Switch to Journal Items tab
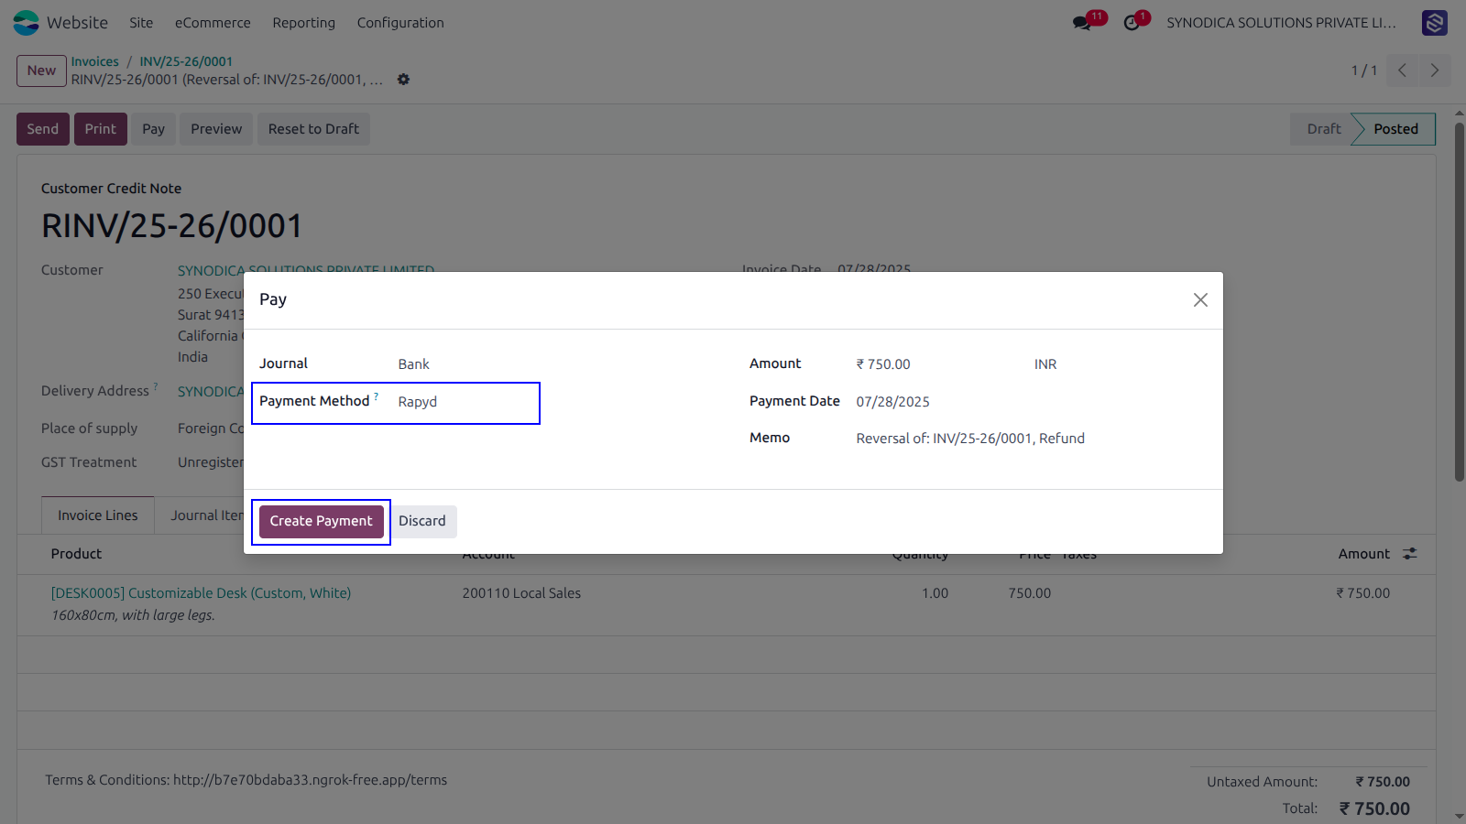This screenshot has width=1466, height=824. (x=208, y=515)
